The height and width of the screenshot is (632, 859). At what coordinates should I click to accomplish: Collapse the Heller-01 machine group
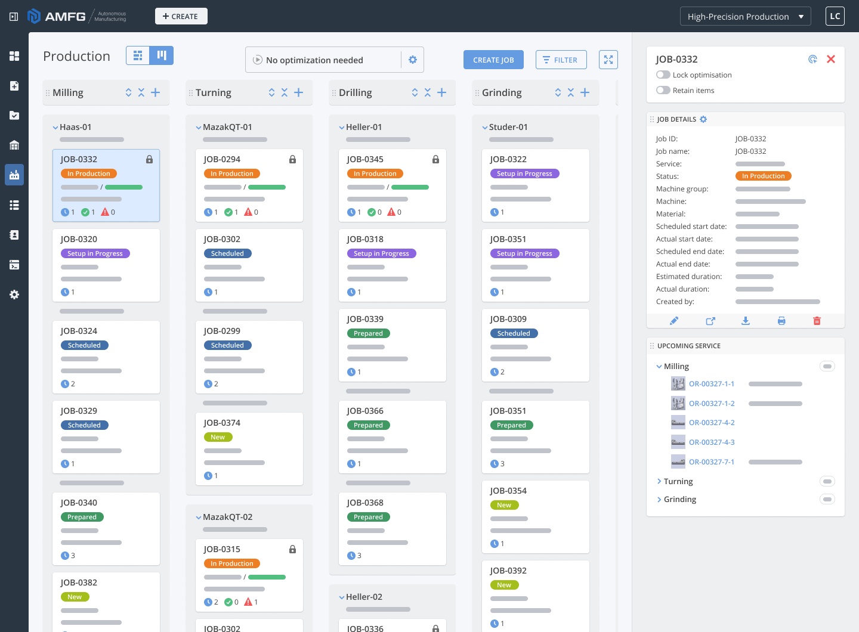[342, 128]
